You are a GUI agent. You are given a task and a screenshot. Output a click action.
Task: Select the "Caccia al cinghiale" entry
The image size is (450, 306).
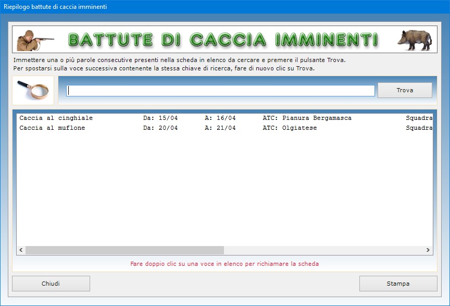coord(224,118)
